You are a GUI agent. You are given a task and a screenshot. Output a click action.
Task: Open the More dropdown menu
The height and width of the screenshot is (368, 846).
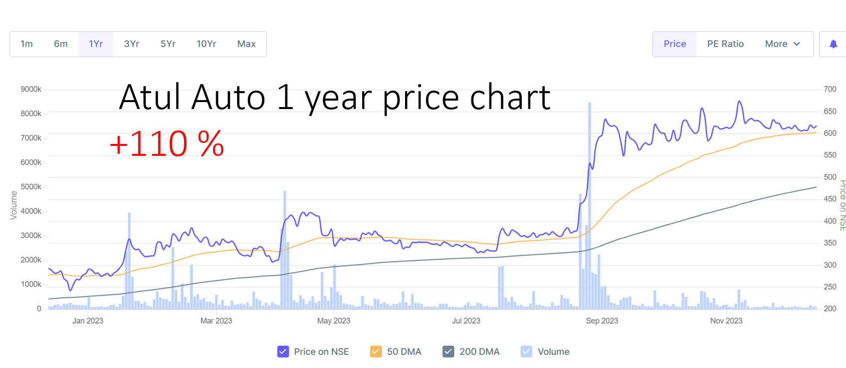tap(782, 44)
